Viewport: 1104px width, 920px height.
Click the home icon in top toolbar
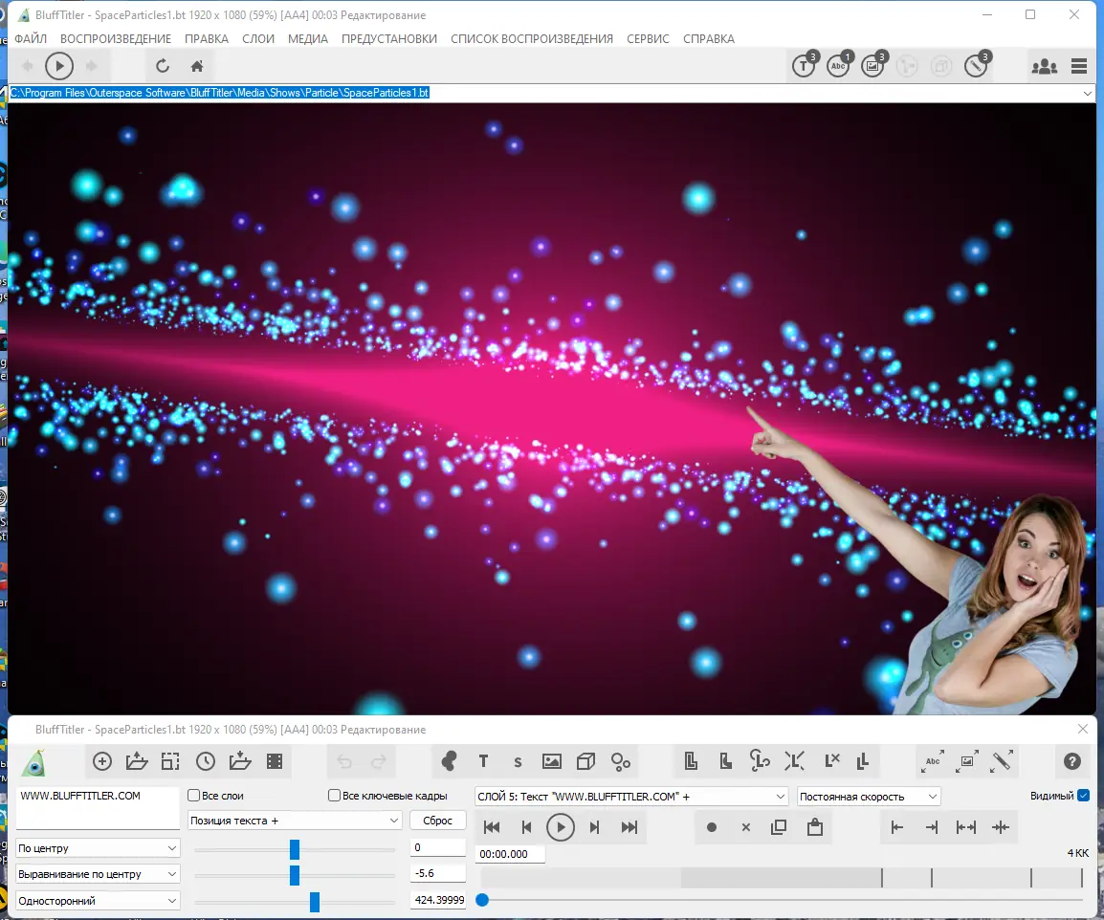197,66
